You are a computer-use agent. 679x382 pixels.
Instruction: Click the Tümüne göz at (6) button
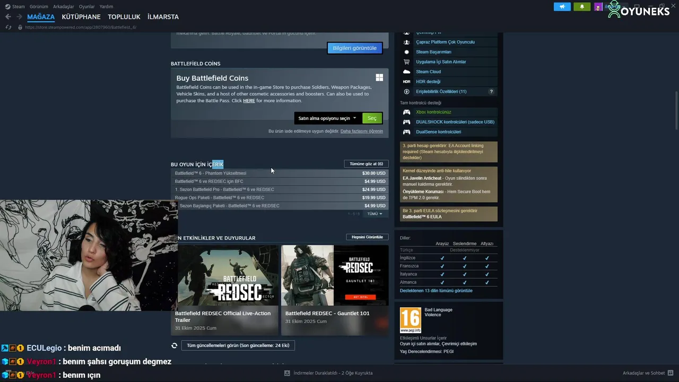click(x=366, y=164)
